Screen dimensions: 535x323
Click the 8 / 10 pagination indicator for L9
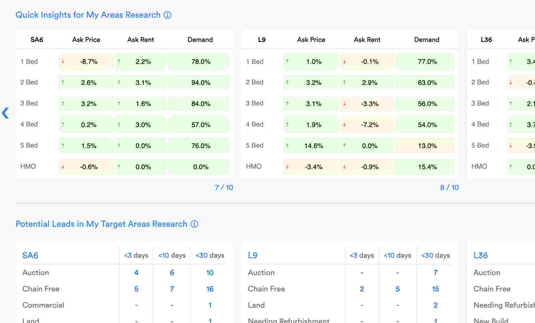coord(450,188)
